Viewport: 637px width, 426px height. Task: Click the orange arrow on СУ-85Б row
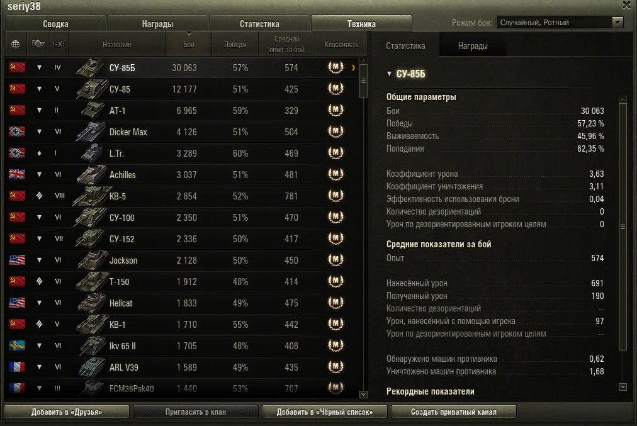tap(354, 68)
